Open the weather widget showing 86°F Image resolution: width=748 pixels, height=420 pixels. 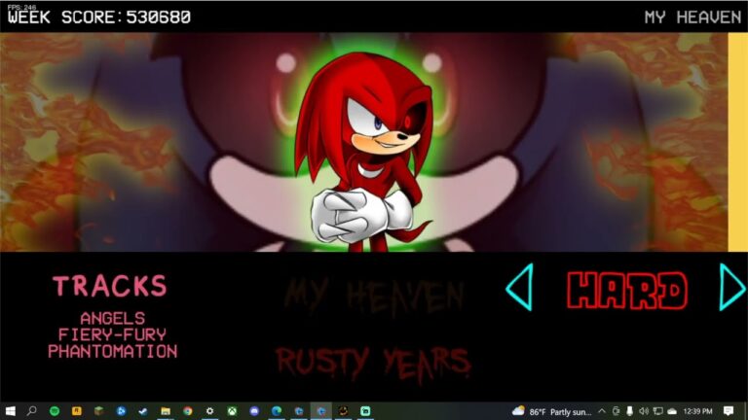click(x=551, y=411)
